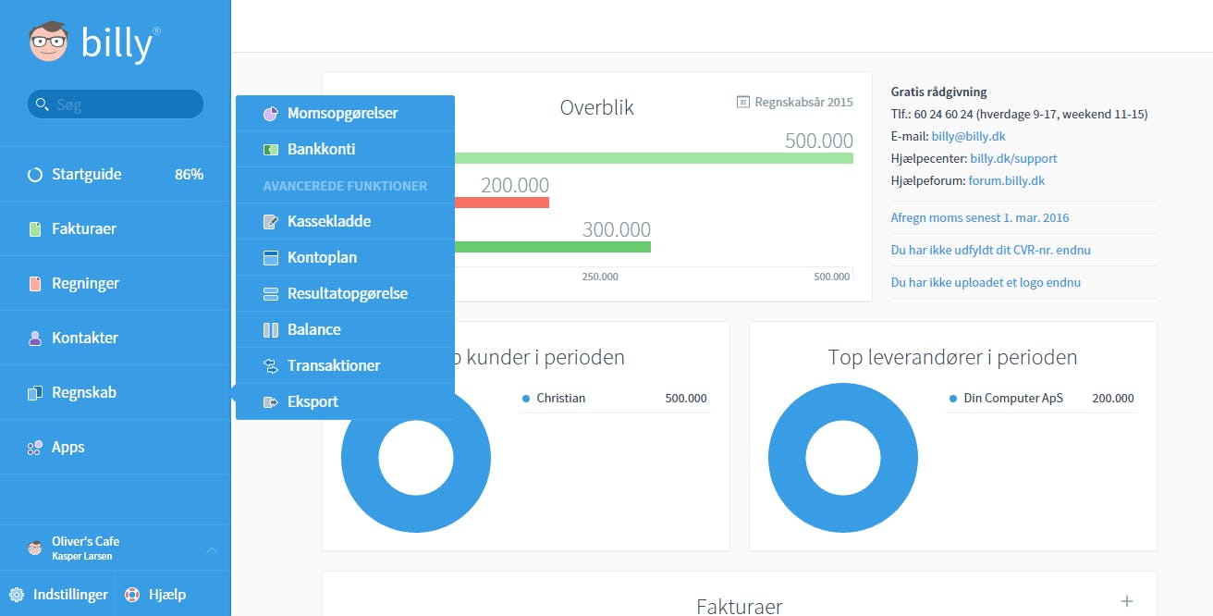The image size is (1213, 616).
Task: Click the Bankkonti money icon
Action: (271, 150)
